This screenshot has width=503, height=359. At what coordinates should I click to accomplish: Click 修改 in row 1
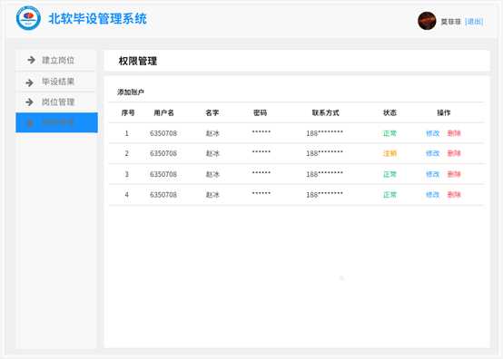pyautogui.click(x=432, y=133)
